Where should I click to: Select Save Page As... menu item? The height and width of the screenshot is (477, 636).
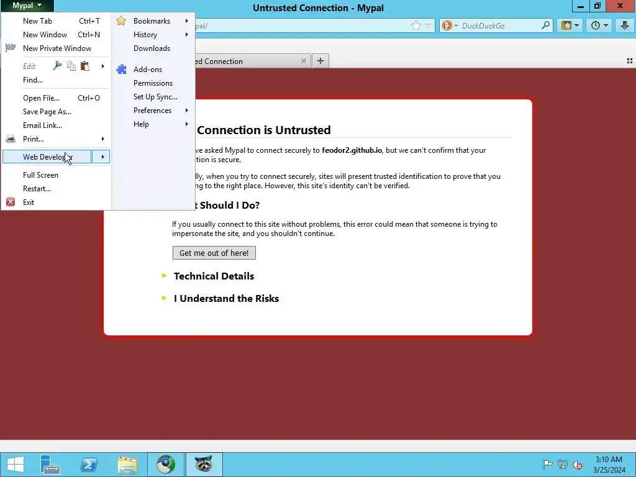coord(56,112)
